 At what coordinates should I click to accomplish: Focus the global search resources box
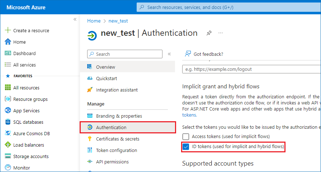pyautogui.click(x=229, y=8)
